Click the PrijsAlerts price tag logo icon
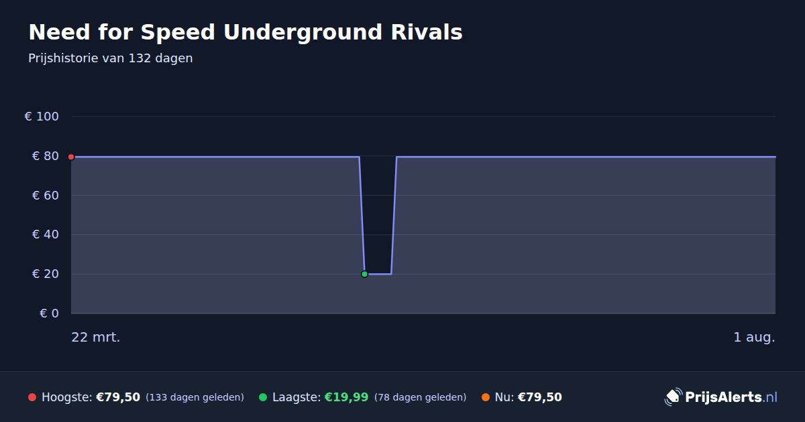 point(673,397)
